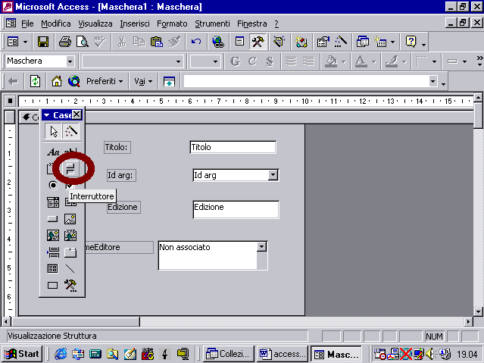Open the font name dropdown
Viewport: 484px width, 363px height.
[178, 61]
